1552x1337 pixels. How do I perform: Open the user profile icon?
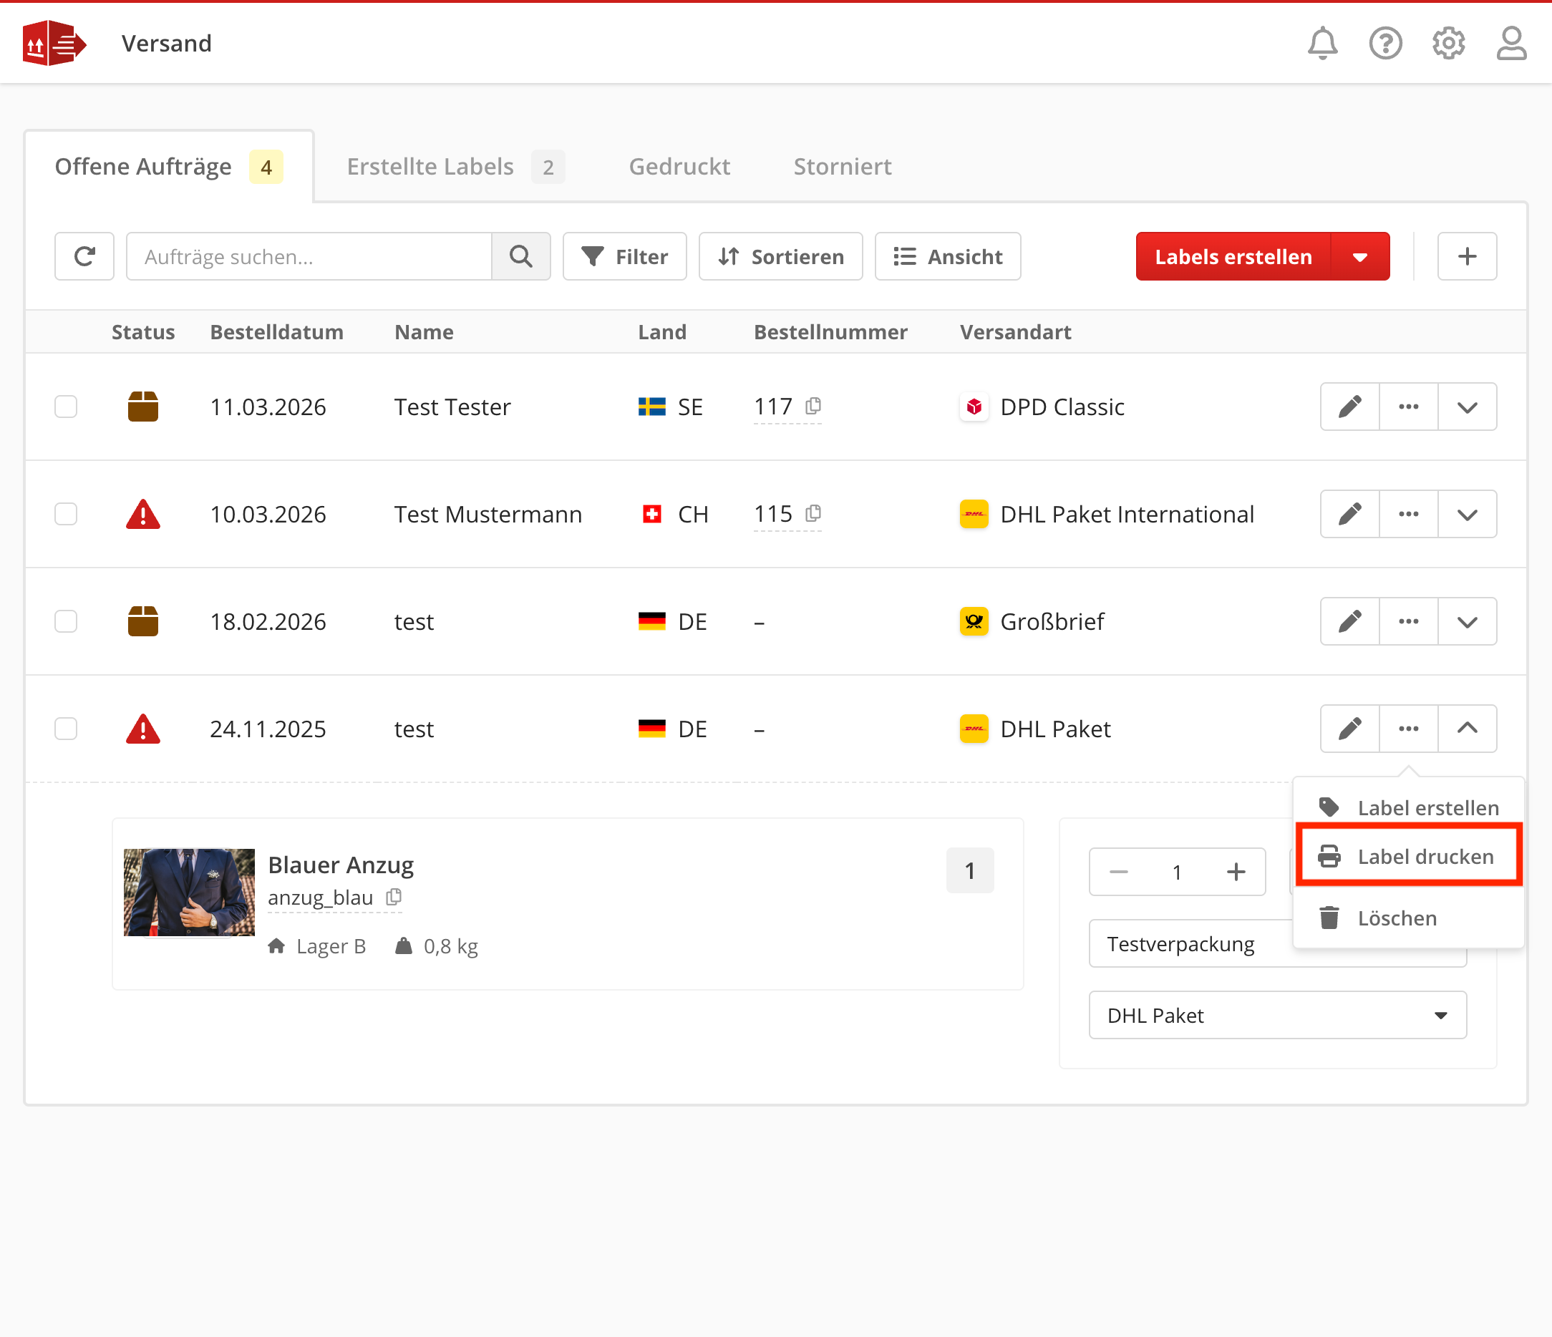1510,44
